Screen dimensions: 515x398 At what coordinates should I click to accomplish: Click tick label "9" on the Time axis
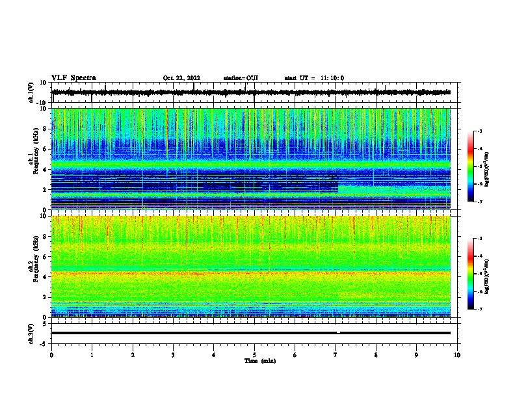(416, 355)
